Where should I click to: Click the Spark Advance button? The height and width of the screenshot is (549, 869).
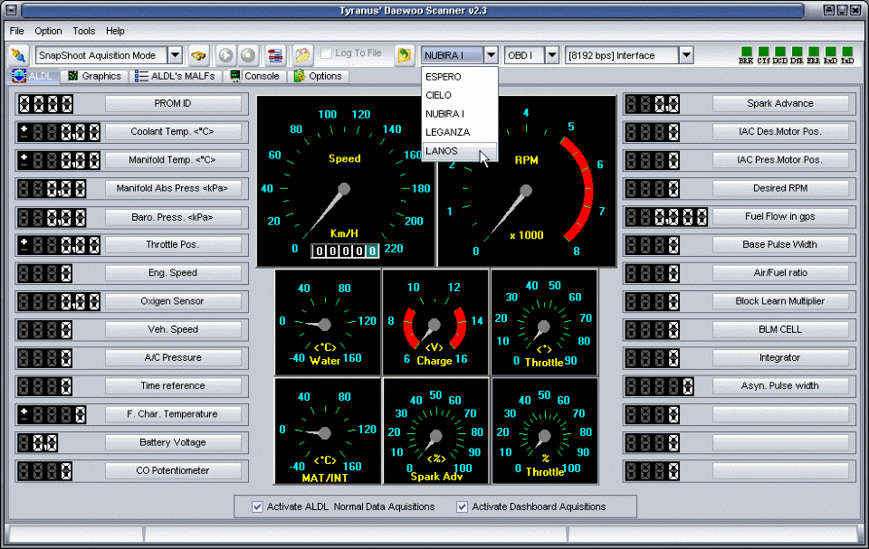779,103
